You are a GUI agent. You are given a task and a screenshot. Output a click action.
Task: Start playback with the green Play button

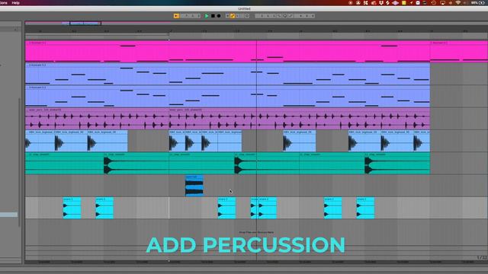[207, 16]
